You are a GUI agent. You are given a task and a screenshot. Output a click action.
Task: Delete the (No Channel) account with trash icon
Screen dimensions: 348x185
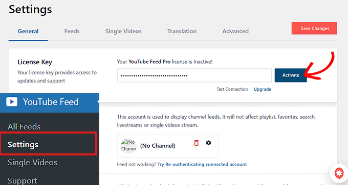[x=196, y=143]
